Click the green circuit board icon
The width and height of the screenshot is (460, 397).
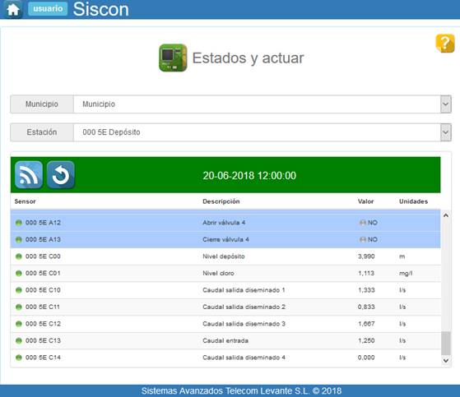click(173, 58)
